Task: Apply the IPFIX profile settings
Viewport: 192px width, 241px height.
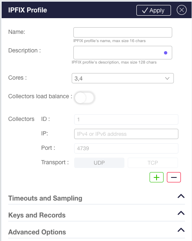Action: [154, 10]
